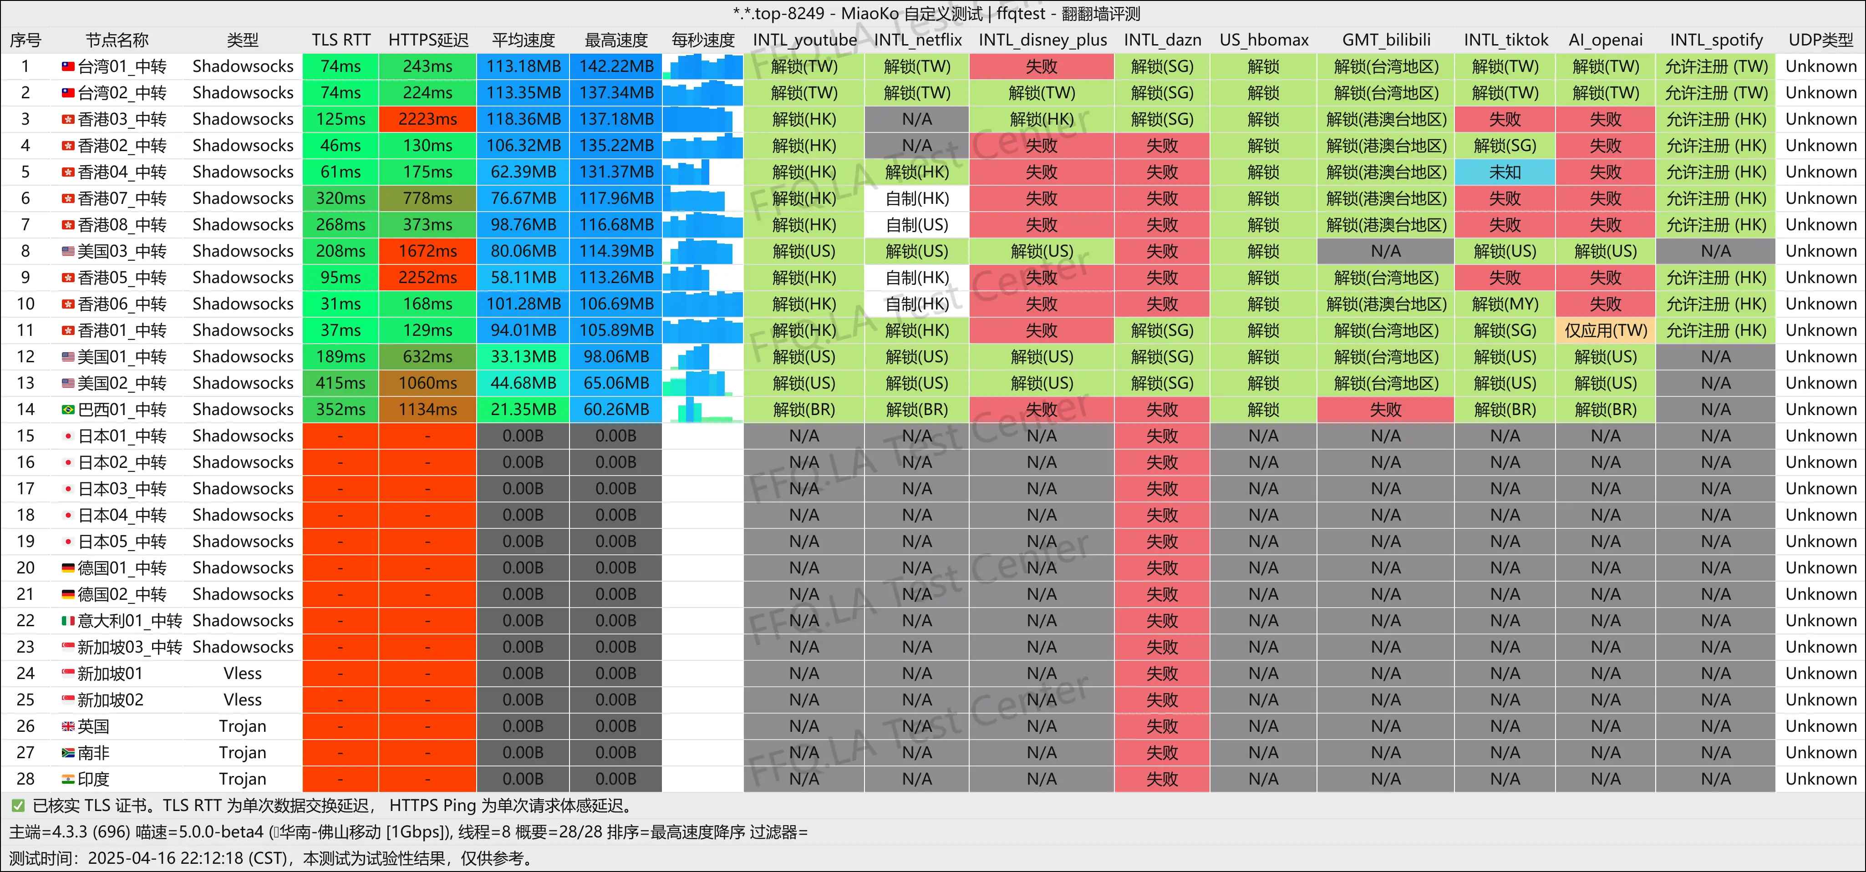Click the red 失败 bilibili cell for 巴西01
Viewport: 1866px width, 872px height.
click(x=1385, y=410)
